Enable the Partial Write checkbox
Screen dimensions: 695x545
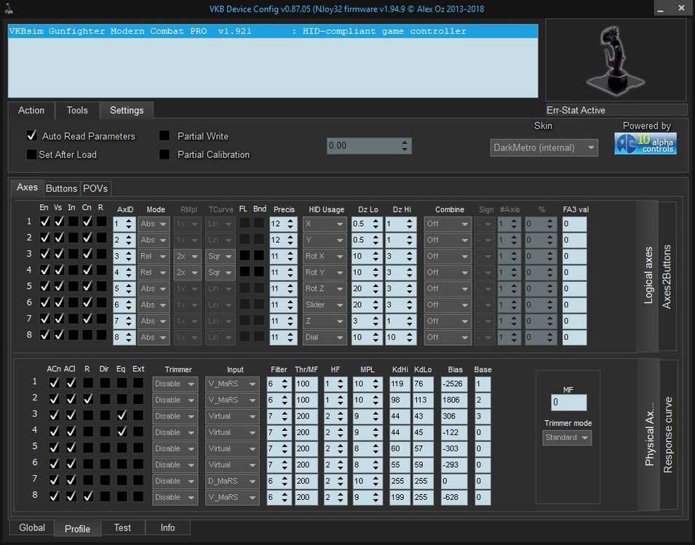164,136
